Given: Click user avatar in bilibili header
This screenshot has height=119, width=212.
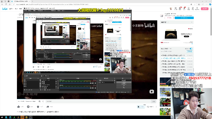Looking at the screenshot, I should coord(171,9).
